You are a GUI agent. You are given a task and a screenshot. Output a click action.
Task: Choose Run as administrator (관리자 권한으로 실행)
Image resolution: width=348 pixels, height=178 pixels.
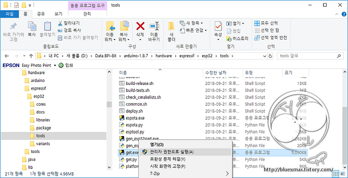pos(185,152)
